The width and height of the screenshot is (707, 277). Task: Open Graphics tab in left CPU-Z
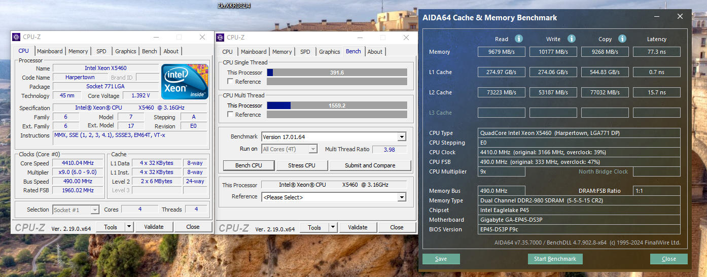pyautogui.click(x=125, y=51)
